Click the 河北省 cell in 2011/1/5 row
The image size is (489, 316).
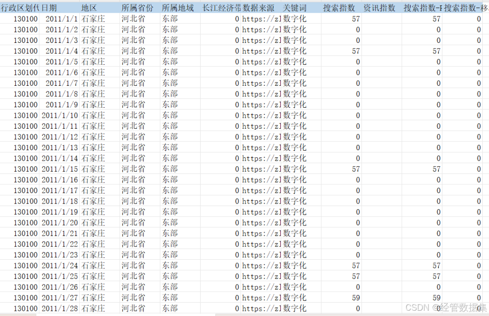pyautogui.click(x=140, y=62)
